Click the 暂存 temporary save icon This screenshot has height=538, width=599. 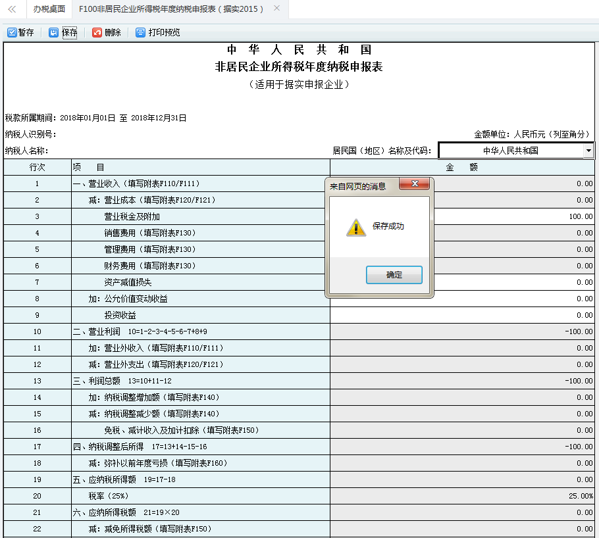pos(13,32)
